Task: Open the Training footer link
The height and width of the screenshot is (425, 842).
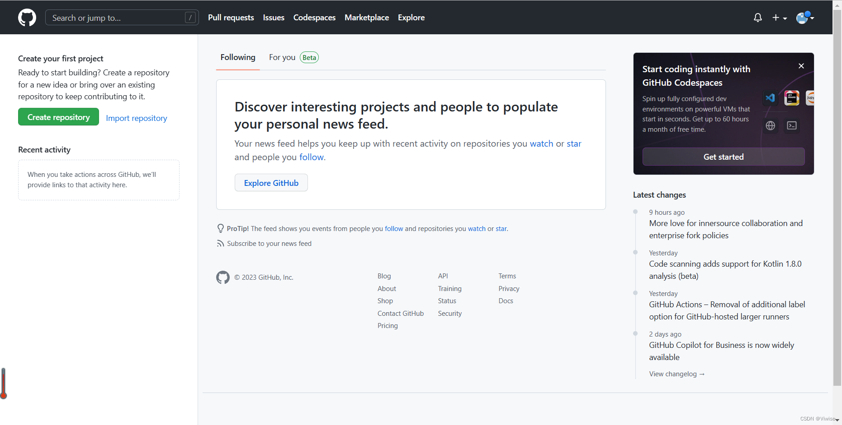Action: point(450,289)
